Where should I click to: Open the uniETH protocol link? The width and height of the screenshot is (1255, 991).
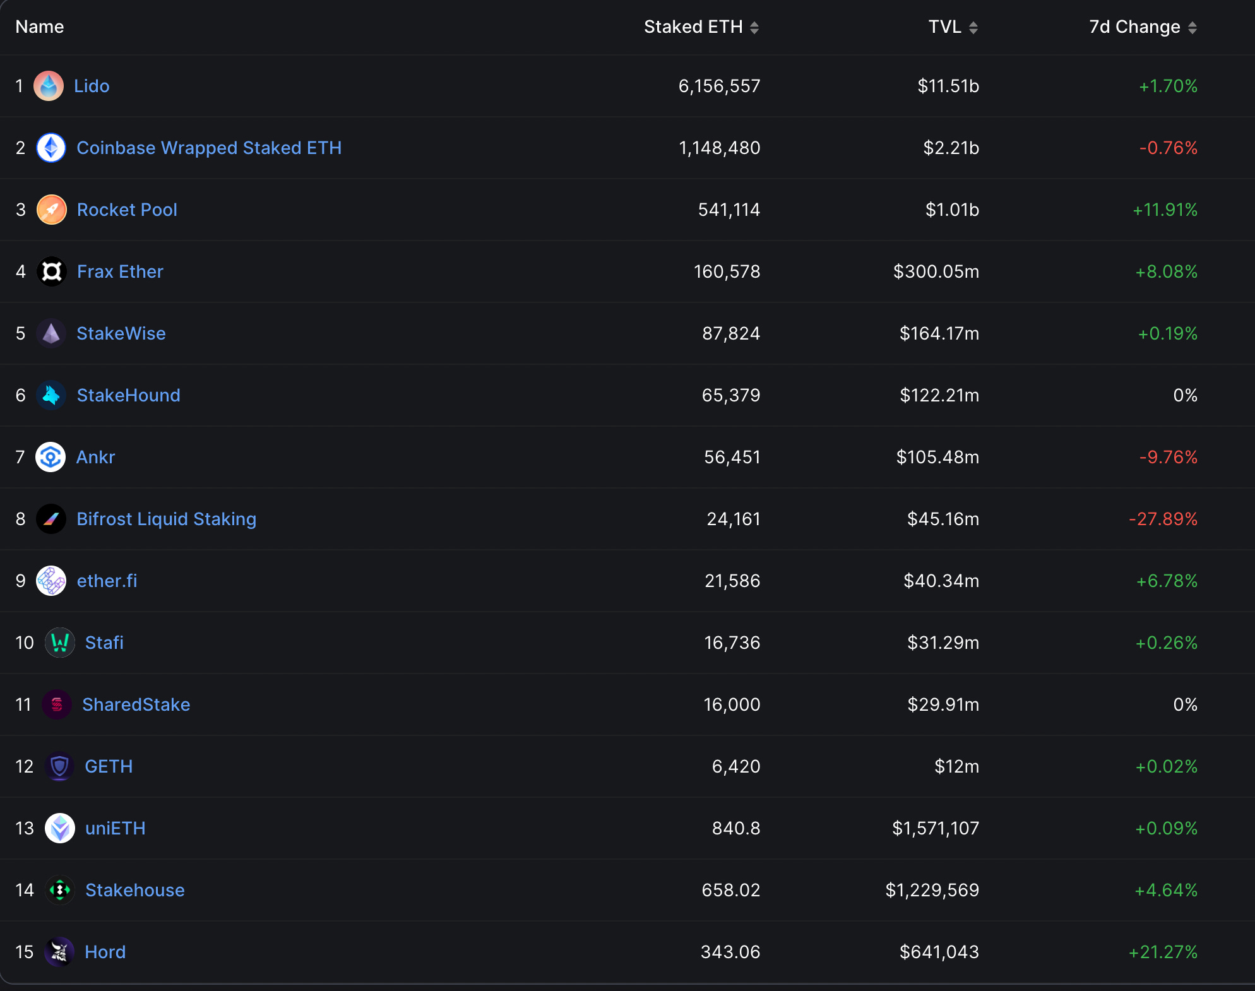tap(115, 828)
